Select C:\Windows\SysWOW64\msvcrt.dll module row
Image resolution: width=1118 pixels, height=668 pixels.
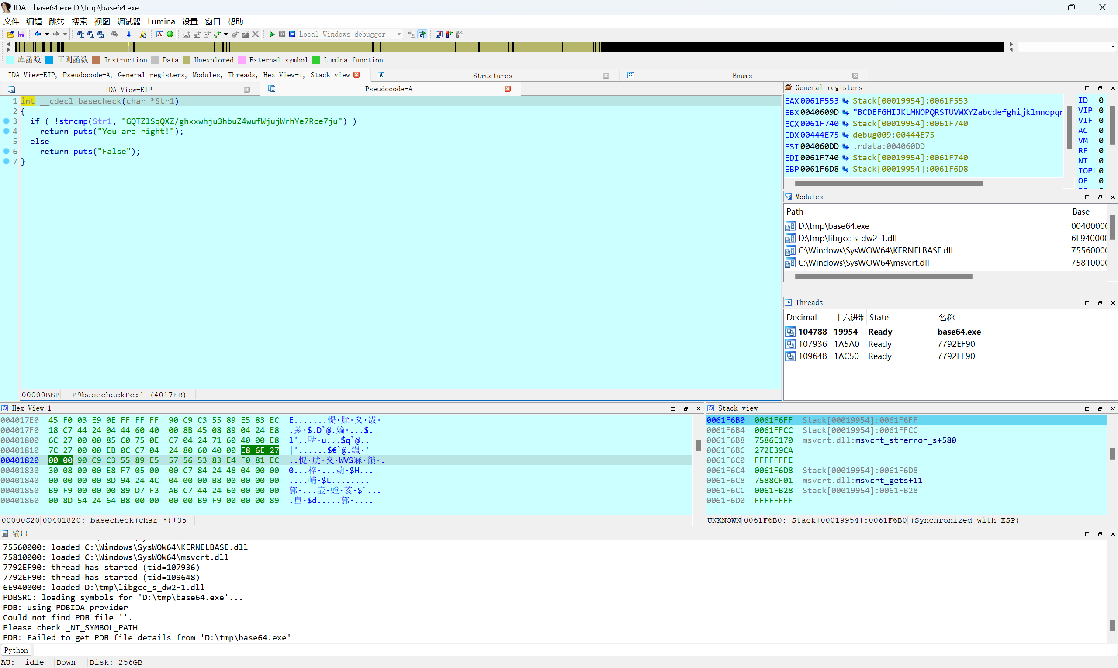[945, 263]
